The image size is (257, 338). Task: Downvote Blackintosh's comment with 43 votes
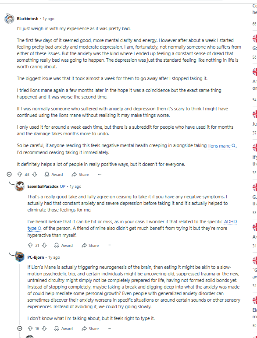click(x=35, y=174)
